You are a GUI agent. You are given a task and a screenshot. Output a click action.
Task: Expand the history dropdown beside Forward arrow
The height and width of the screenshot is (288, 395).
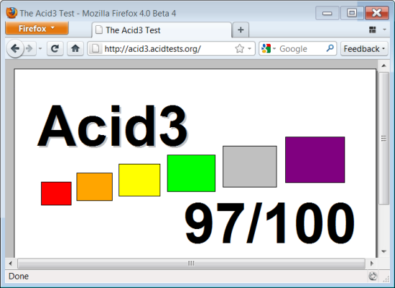pos(40,48)
